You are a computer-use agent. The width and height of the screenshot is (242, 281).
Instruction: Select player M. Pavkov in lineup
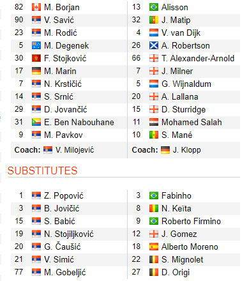coord(63,135)
